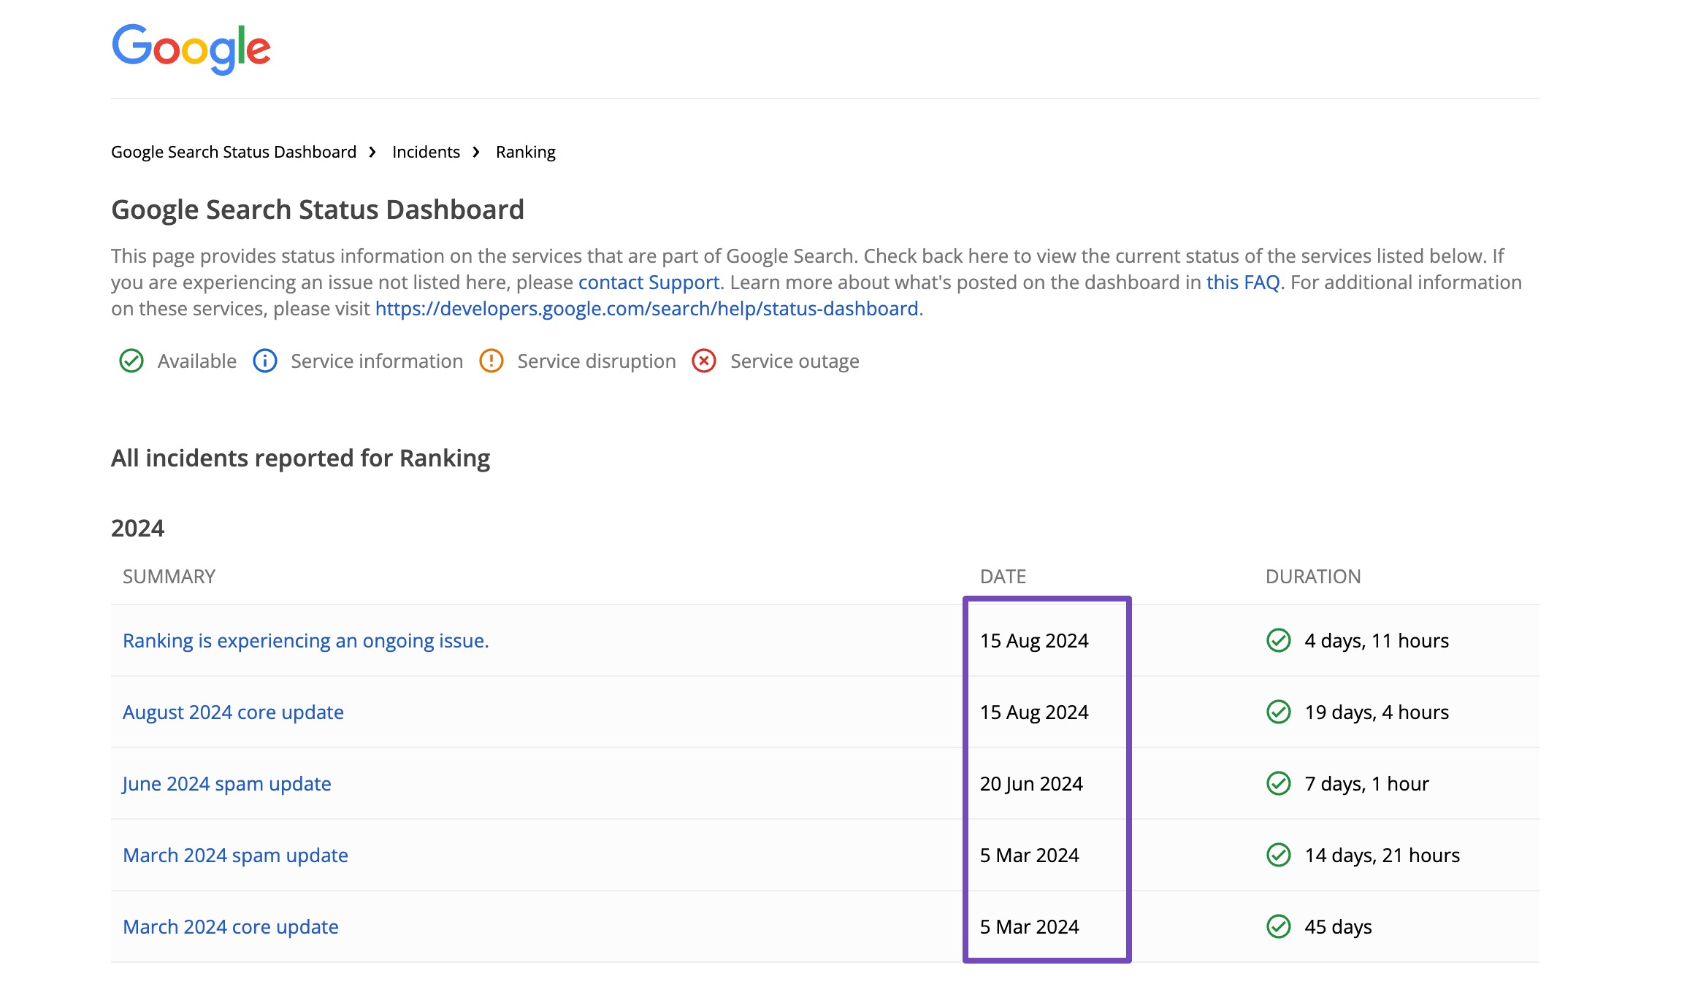Click check icon beside 14 days, 21 hours
1687x1003 pixels.
(1279, 855)
